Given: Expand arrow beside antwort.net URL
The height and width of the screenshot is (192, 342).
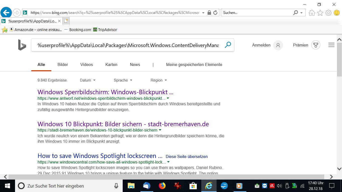Looking at the screenshot, I should [x=168, y=98].
